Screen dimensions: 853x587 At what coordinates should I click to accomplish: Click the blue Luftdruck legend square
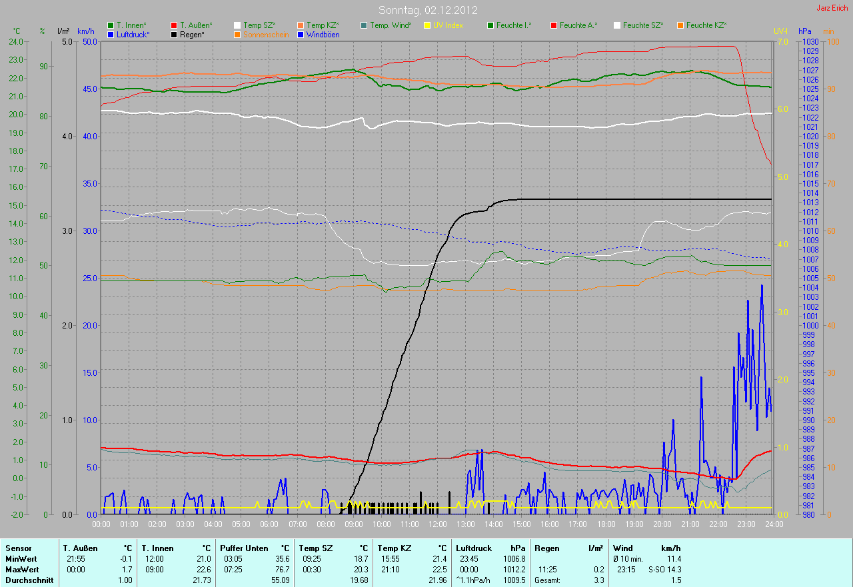[x=111, y=34]
